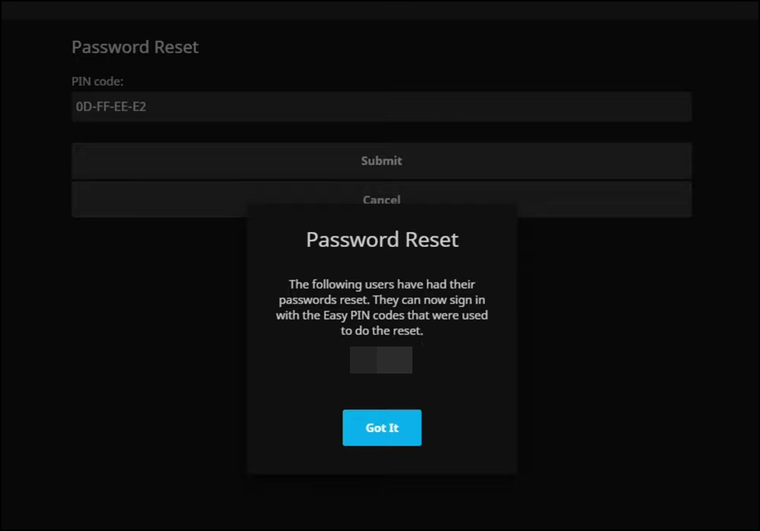The image size is (760, 531).
Task: Click the blurred username in the dialog
Action: [382, 360]
